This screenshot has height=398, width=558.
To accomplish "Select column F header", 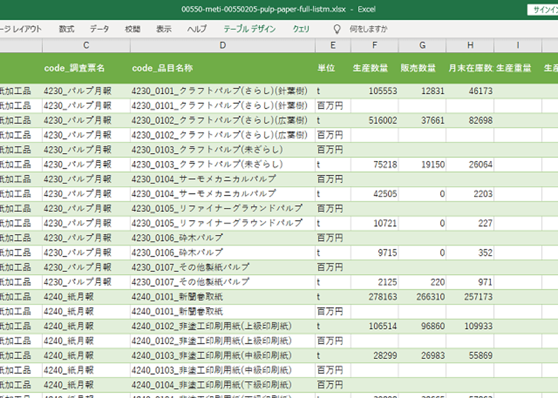I will click(374, 45).
